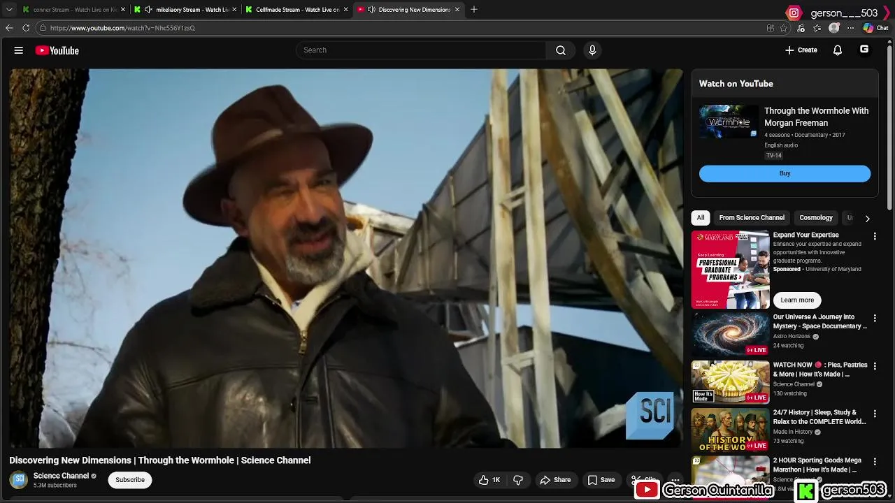Click the browser address bar URL

coord(122,28)
